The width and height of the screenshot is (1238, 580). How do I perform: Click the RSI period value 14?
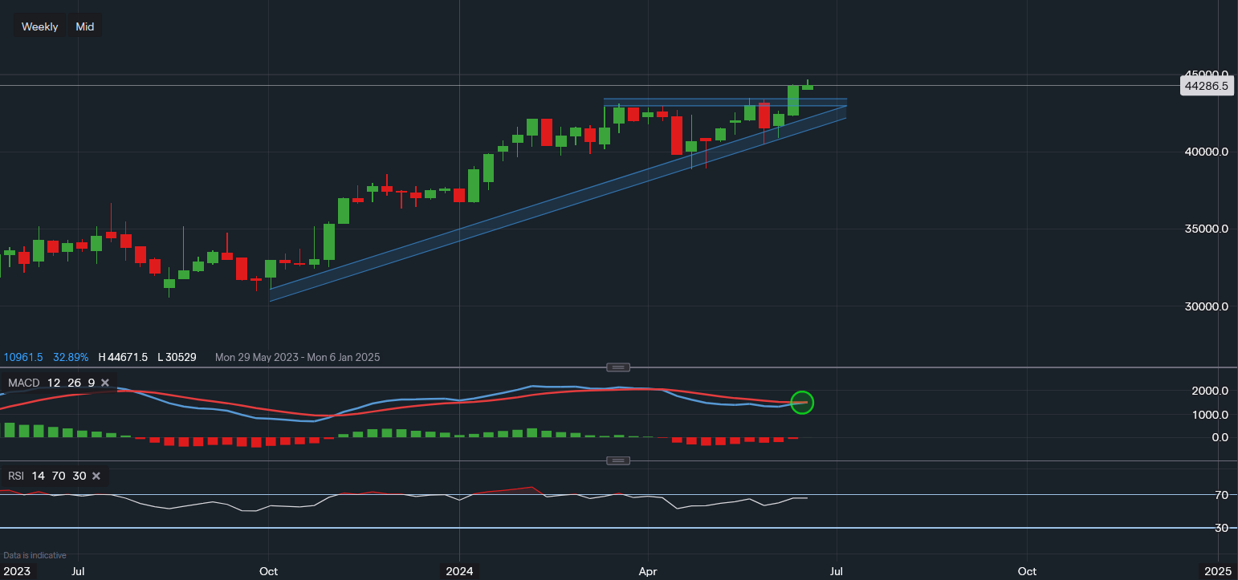pos(38,476)
